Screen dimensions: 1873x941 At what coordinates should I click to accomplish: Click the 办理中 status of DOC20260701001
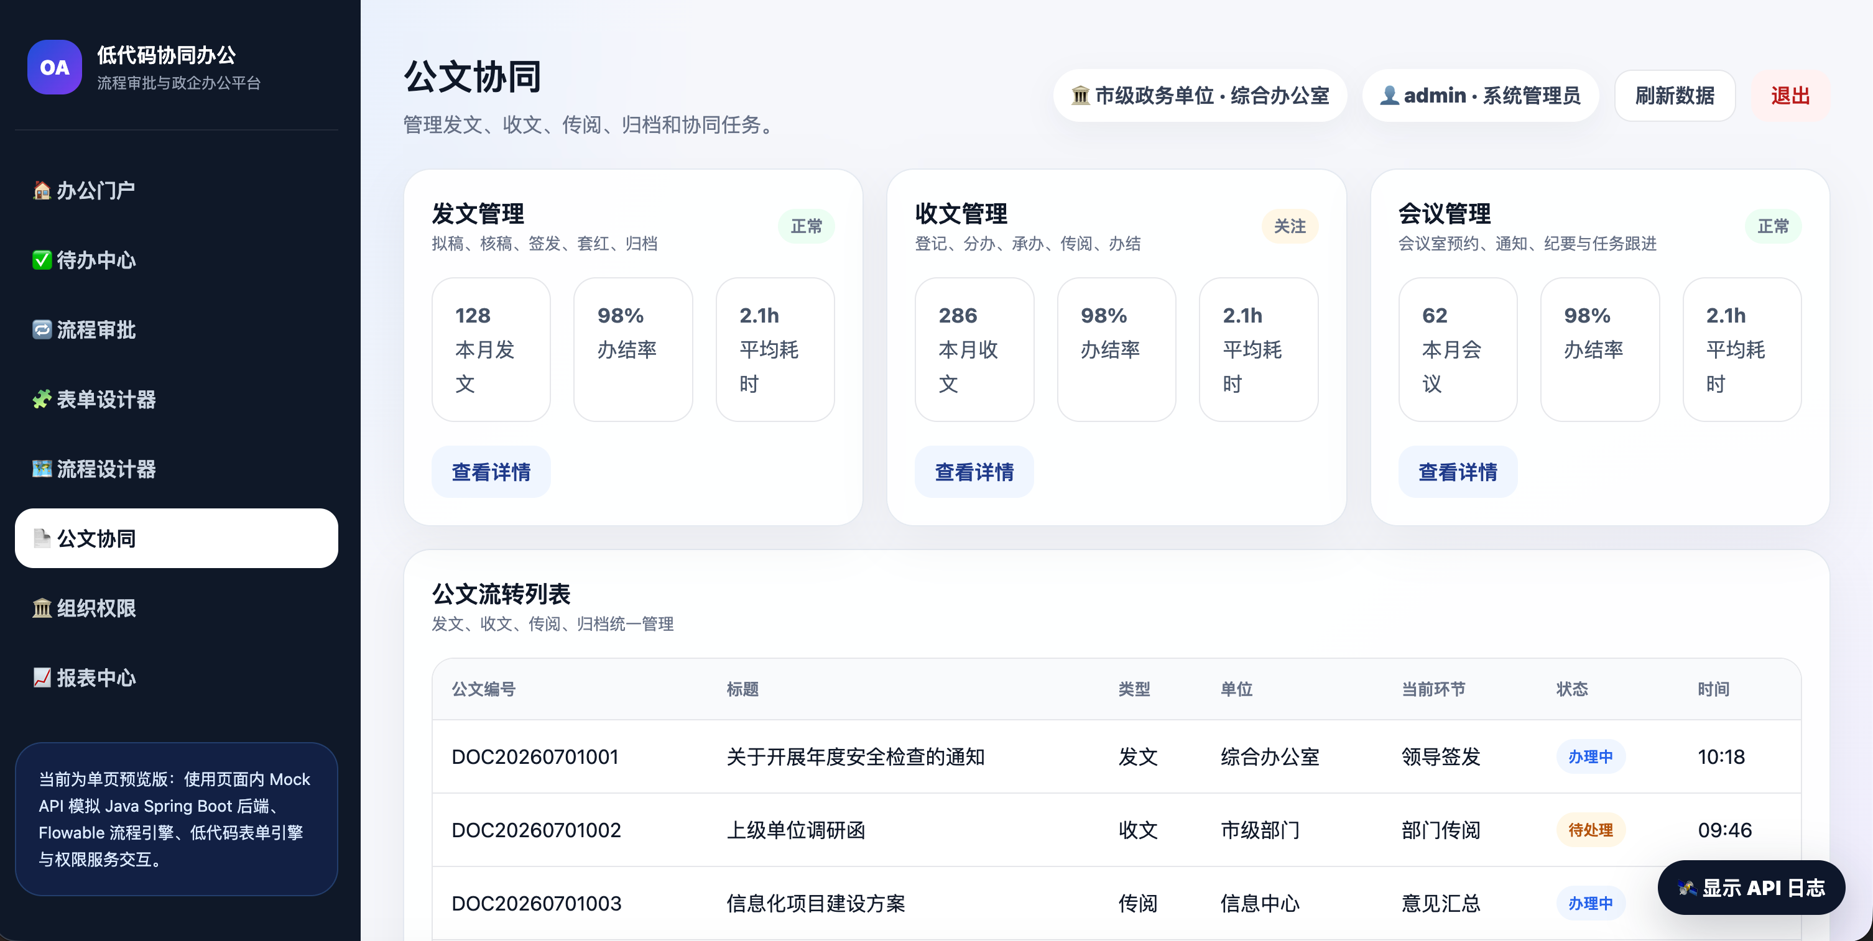tap(1590, 757)
